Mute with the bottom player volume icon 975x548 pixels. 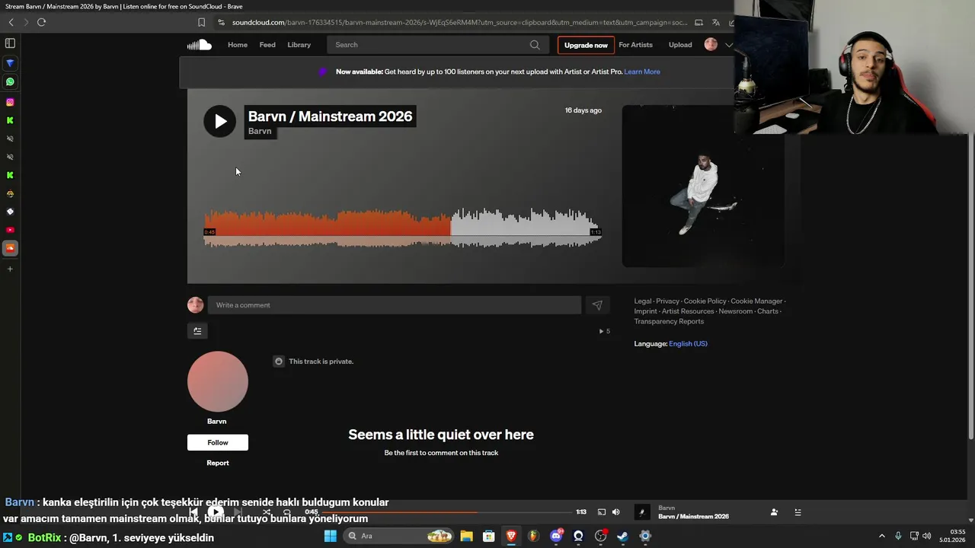click(x=615, y=512)
